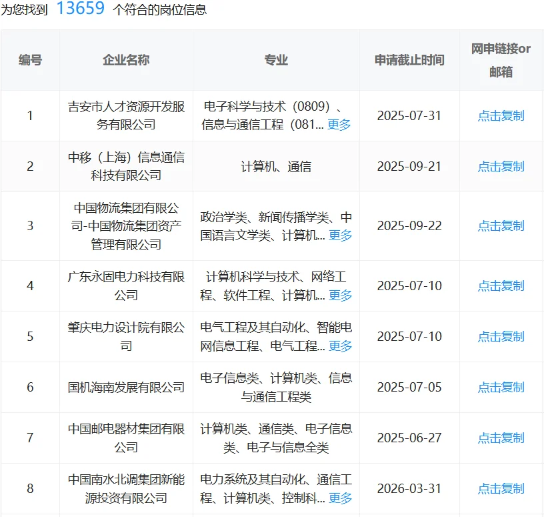This screenshot has width=544, height=517.
Task: Show 更多 for 电气工程及其自动化 majors
Action: (341, 346)
